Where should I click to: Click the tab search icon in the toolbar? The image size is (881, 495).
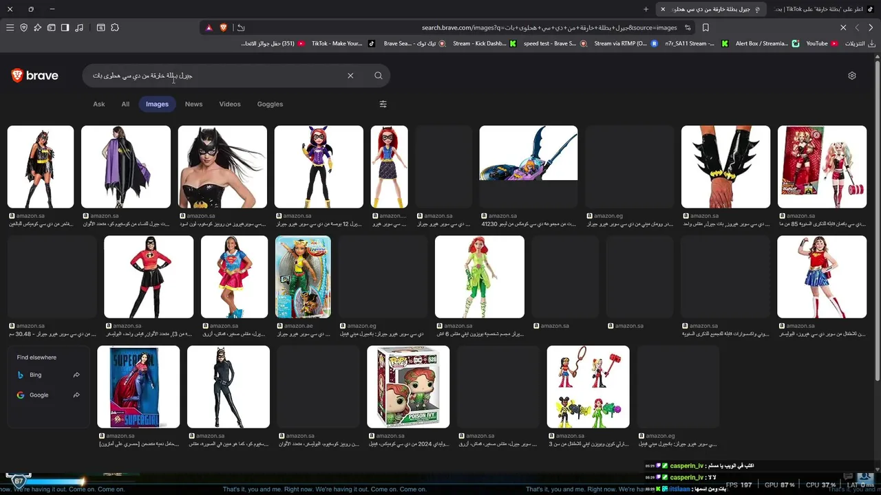tap(100, 27)
